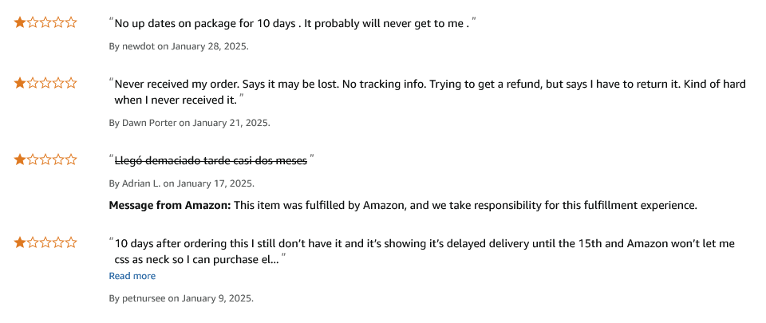Click the star rating on Dawn Porter's review
766x323 pixels.
pos(45,83)
